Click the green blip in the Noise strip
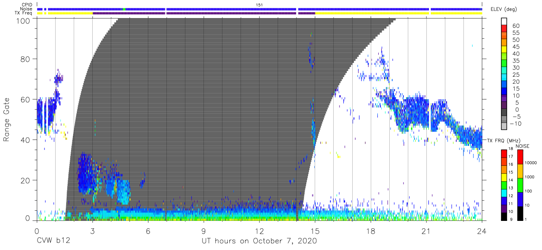 (x=124, y=9)
